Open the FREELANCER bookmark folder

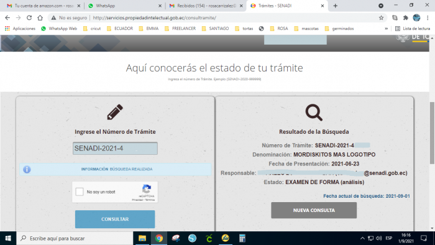tap(180, 29)
